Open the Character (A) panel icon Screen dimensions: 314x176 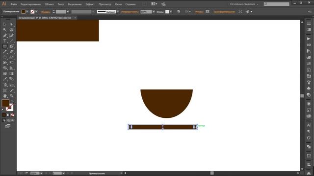[309, 125]
